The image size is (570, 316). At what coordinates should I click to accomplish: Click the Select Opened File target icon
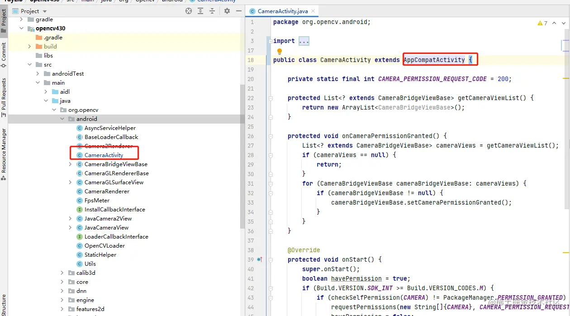click(189, 11)
